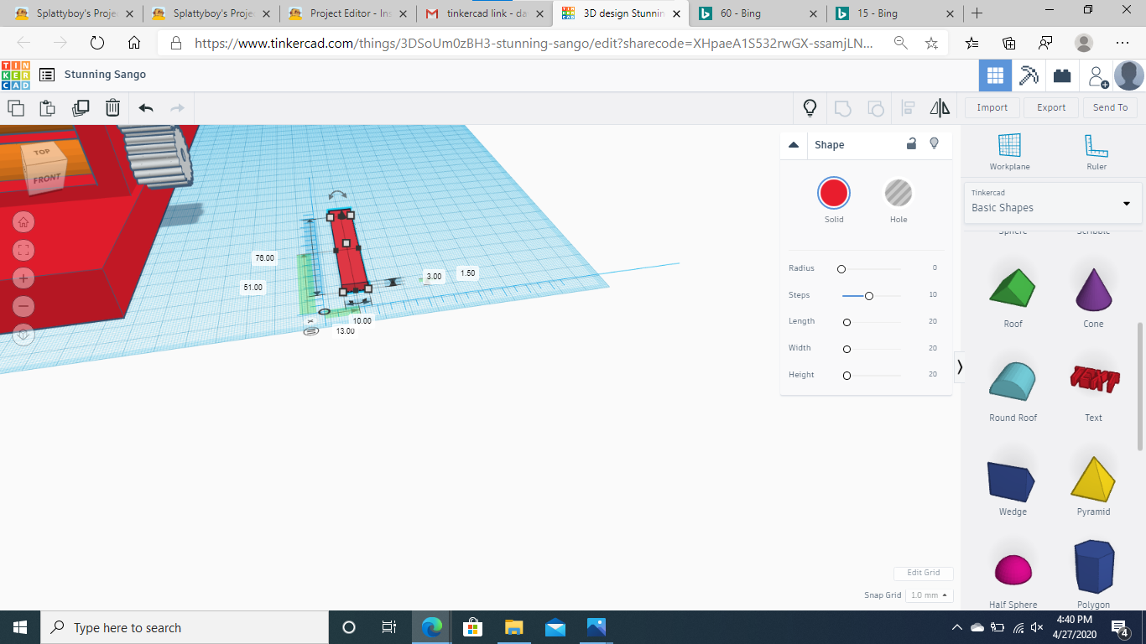Open the Bricks mode
The width and height of the screenshot is (1146, 644).
tap(1062, 75)
